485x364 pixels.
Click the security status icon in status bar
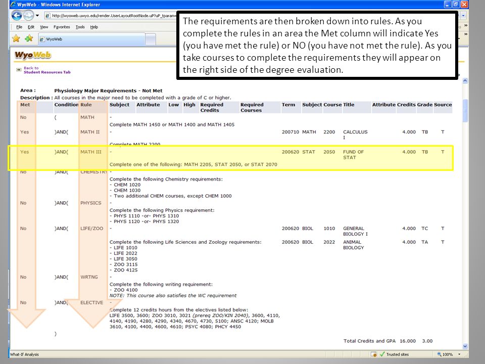pyautogui.click(x=374, y=354)
